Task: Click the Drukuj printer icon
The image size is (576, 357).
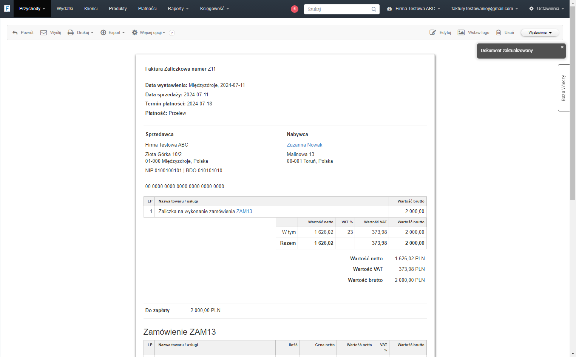Action: pos(71,32)
